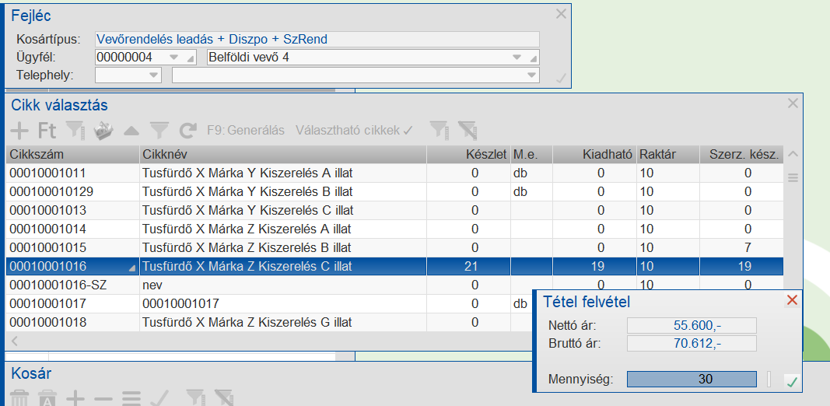Click the list lines icon in Kosár toolbar

click(x=131, y=399)
